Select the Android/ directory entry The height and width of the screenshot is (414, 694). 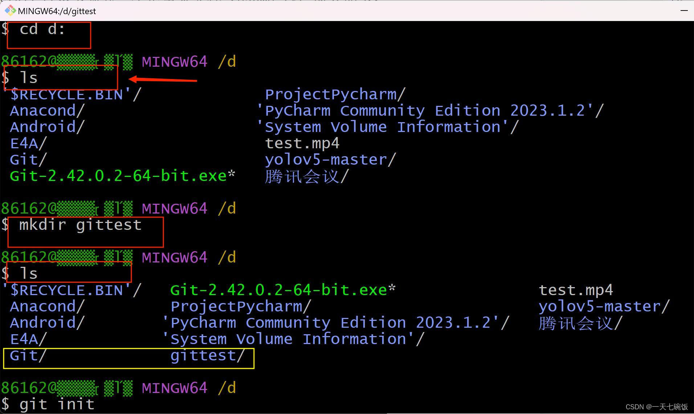[x=44, y=127]
